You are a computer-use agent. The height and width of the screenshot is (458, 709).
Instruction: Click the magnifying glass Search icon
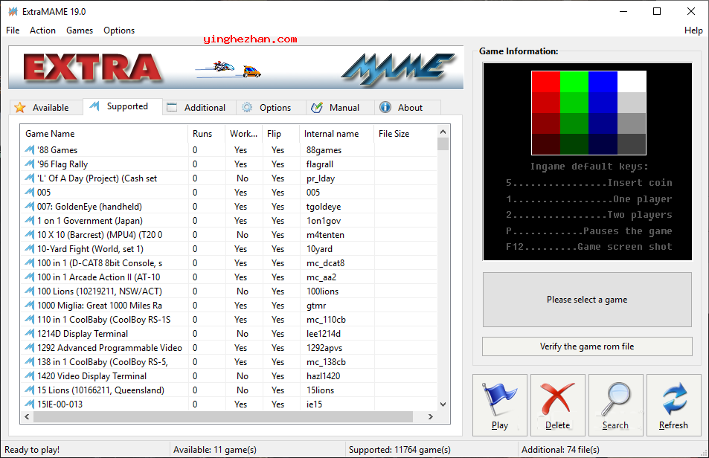point(615,399)
